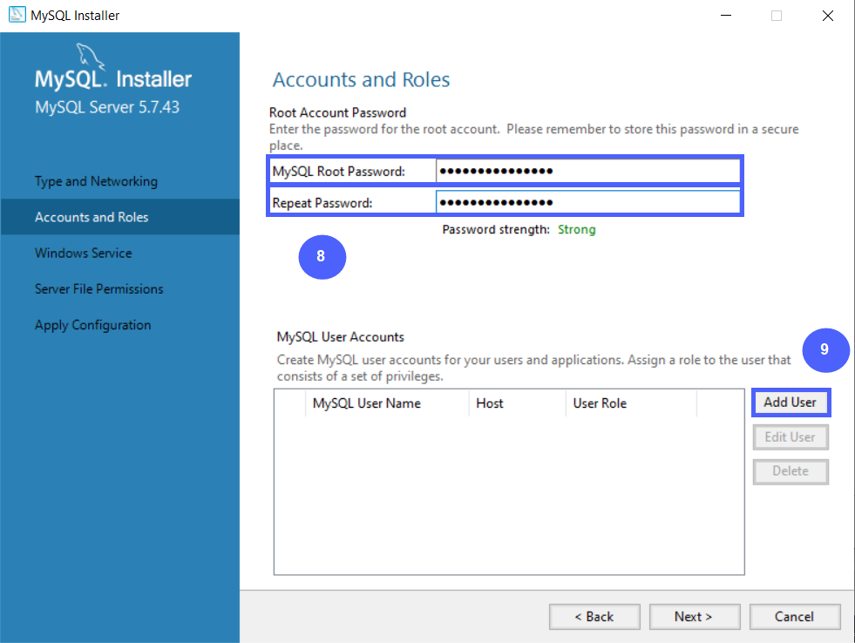Click the Repeat Password field
Image resolution: width=855 pixels, height=643 pixels.
(584, 202)
